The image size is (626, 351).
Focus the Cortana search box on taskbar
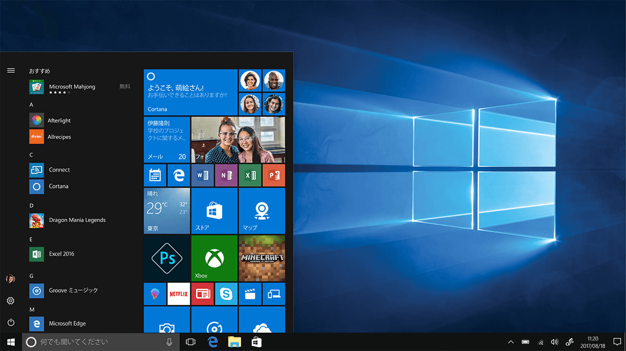[x=101, y=342]
